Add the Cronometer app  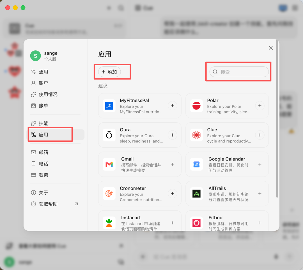tap(172, 194)
